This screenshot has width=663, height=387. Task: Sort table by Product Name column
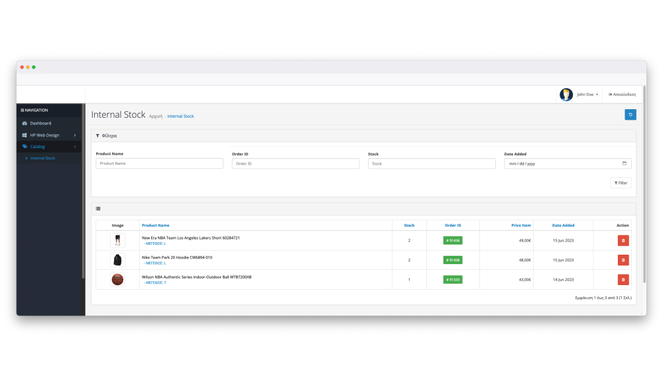pyautogui.click(x=155, y=226)
